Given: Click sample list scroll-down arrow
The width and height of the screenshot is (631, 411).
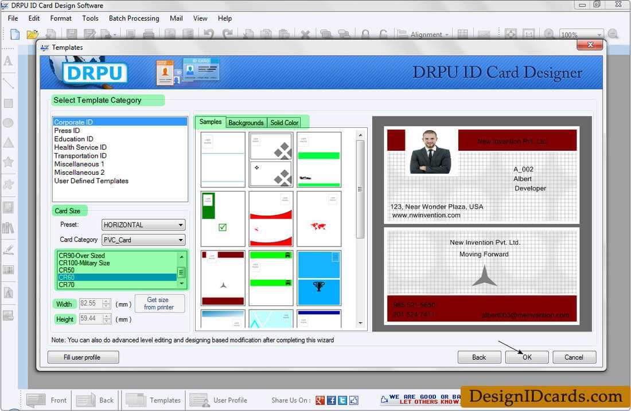Looking at the screenshot, I should click(x=360, y=323).
